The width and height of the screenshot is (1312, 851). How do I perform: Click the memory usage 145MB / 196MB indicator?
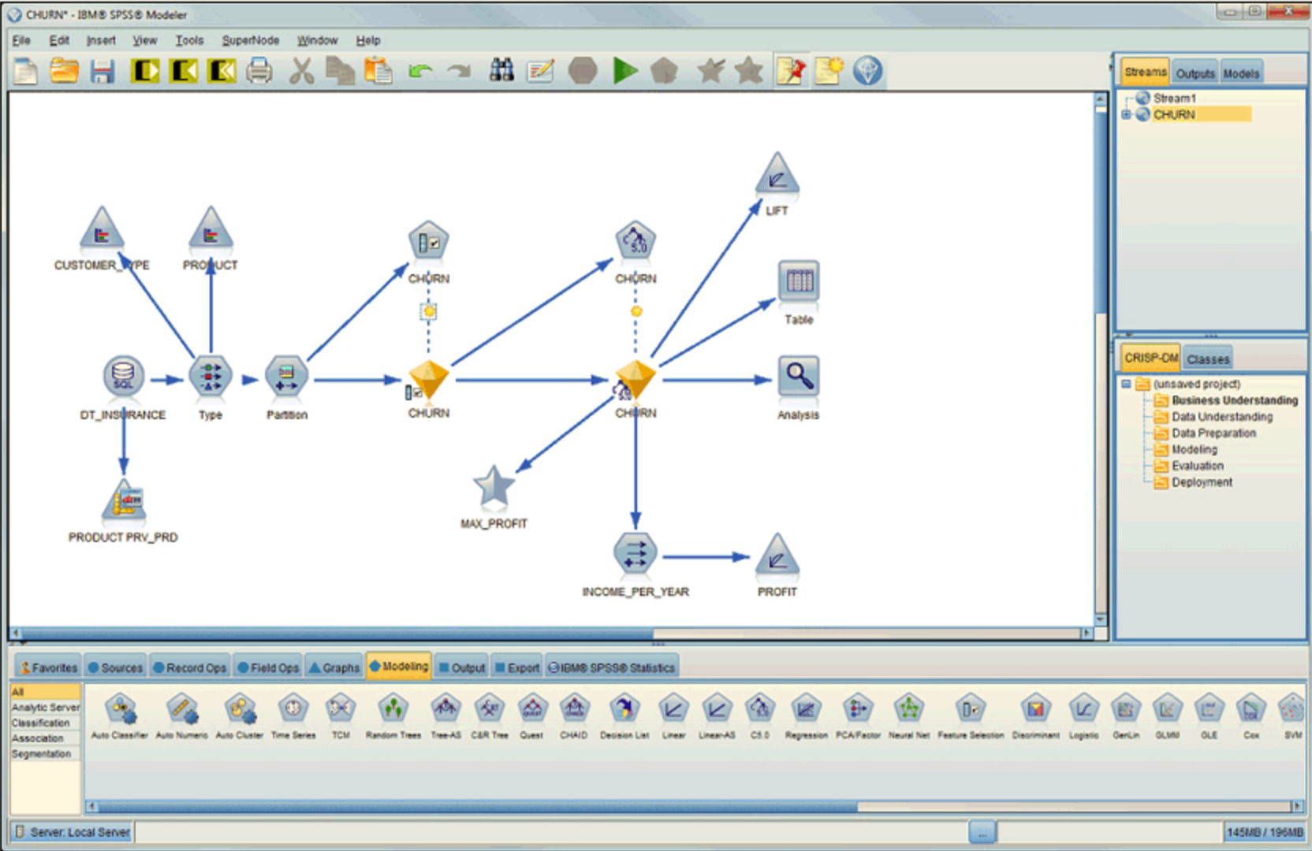click(x=1264, y=832)
